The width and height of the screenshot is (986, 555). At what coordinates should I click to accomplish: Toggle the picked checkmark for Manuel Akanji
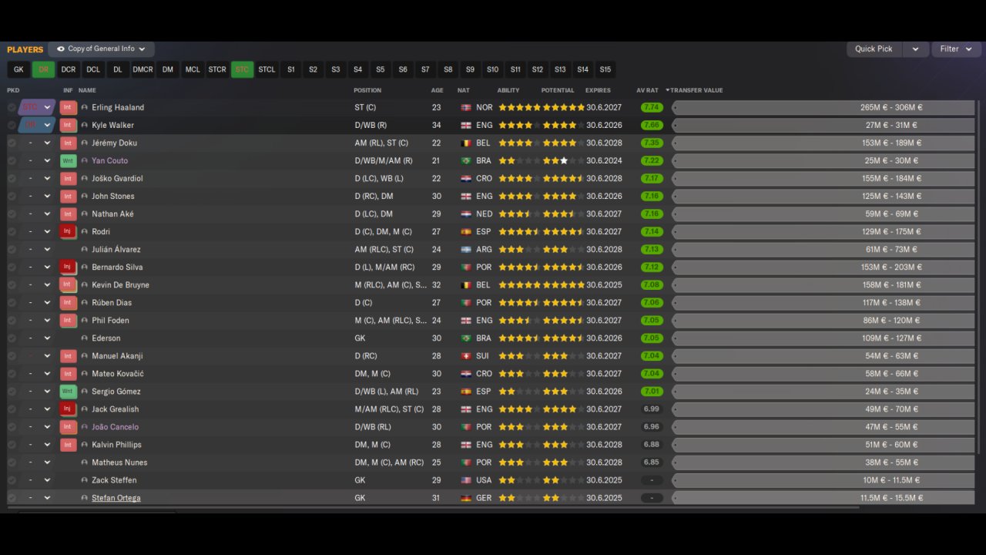click(12, 356)
